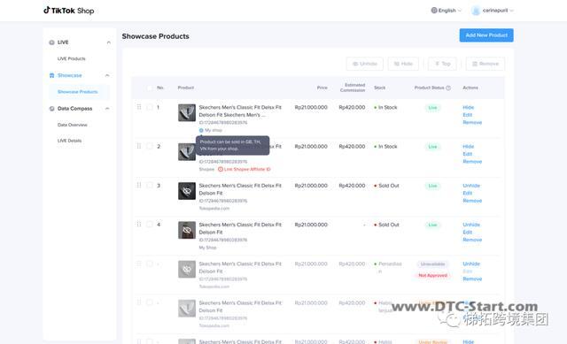Click the TikTok Shop logo
Screen dimensions: 567x344
tap(69, 11)
